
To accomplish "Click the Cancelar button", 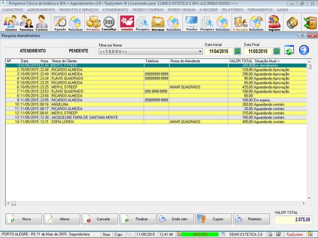I will (x=100, y=219).
